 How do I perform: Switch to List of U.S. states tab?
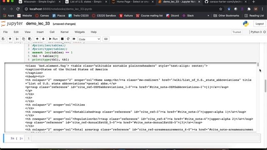click(x=86, y=2)
